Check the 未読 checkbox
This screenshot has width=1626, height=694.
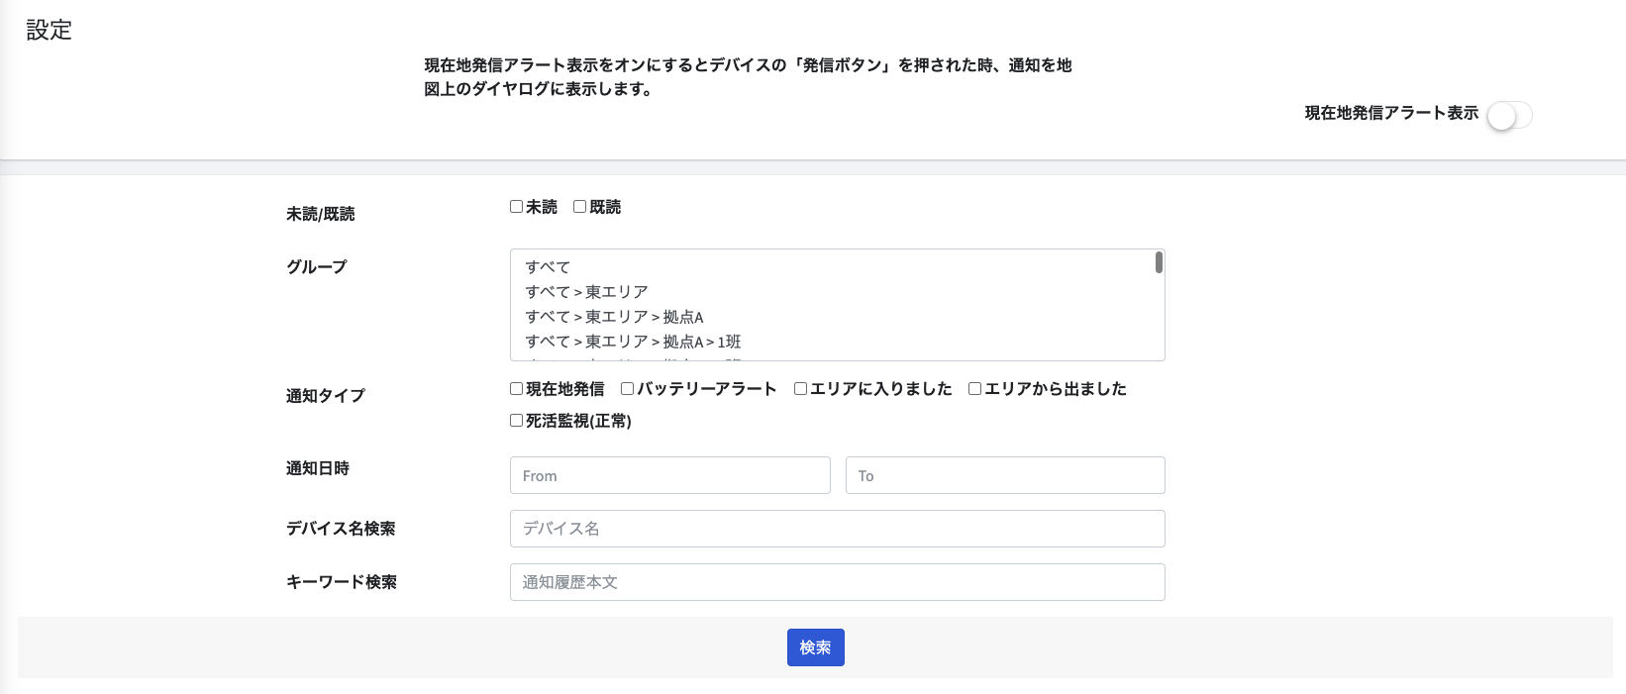[516, 207]
